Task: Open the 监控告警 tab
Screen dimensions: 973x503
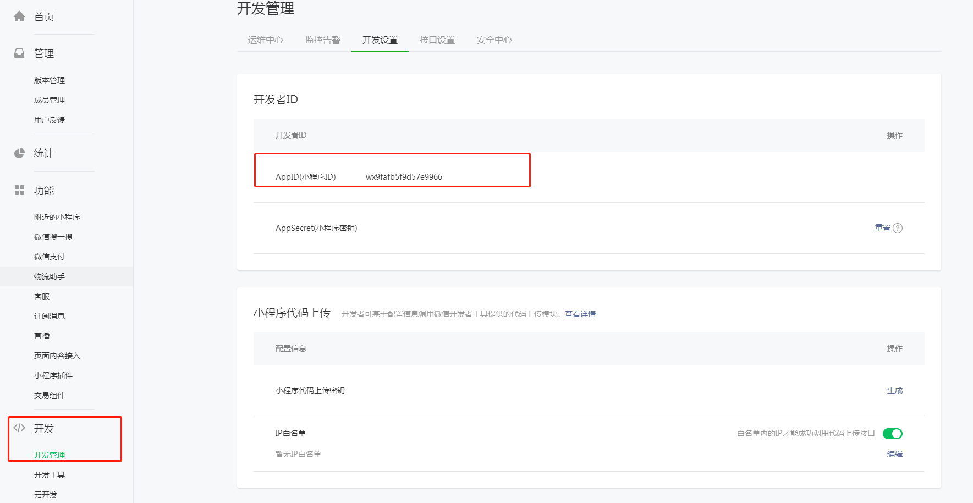Action: point(323,40)
